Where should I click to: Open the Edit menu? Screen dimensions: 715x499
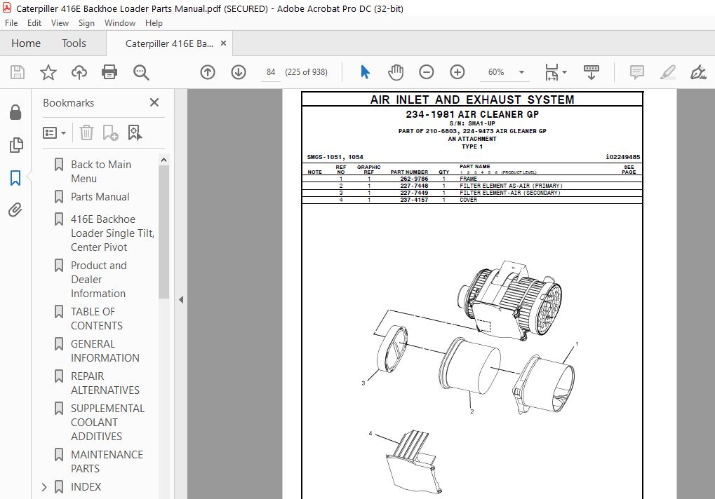pyautogui.click(x=34, y=22)
